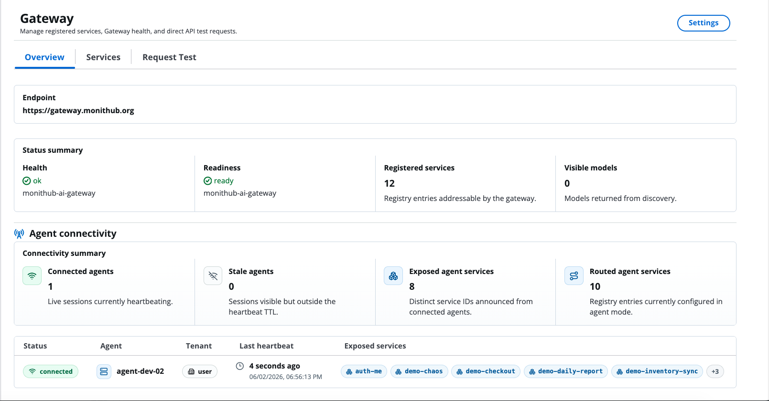769x401 pixels.
Task: Click the Routed agent services route icon
Action: pos(574,276)
